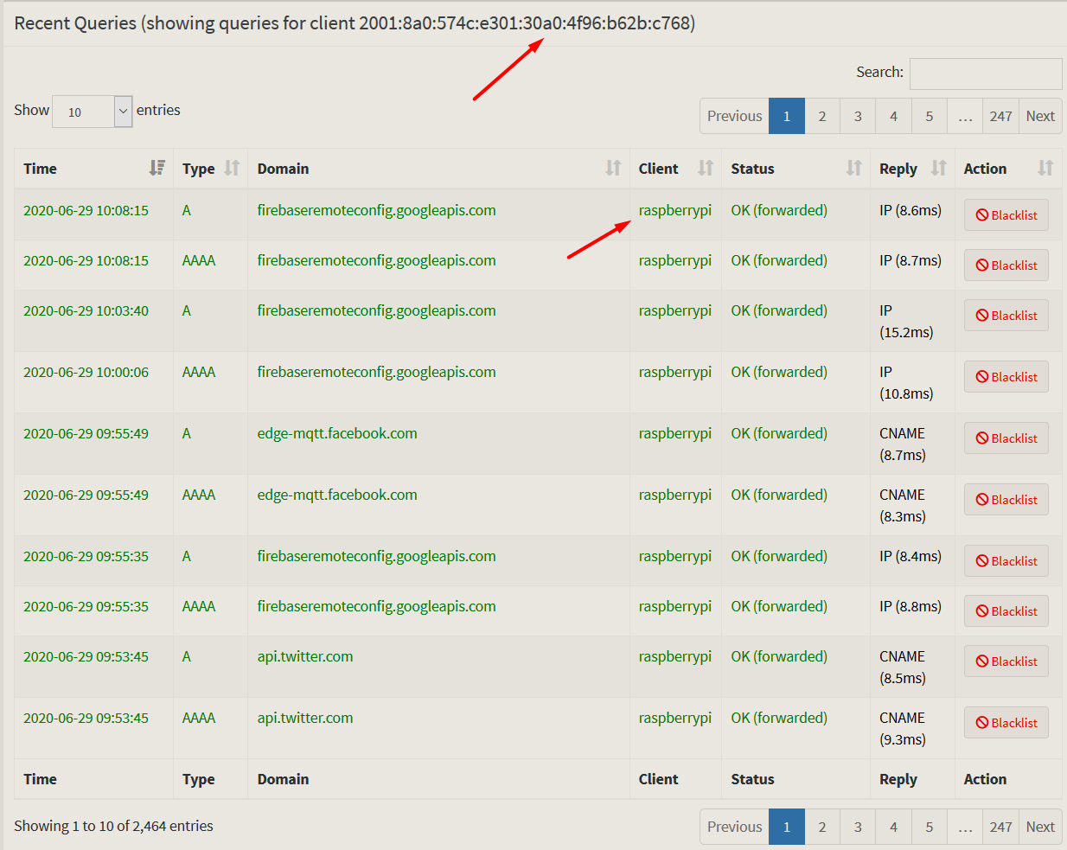Sort by Time column sort icon
1067x850 pixels.
coord(157,168)
